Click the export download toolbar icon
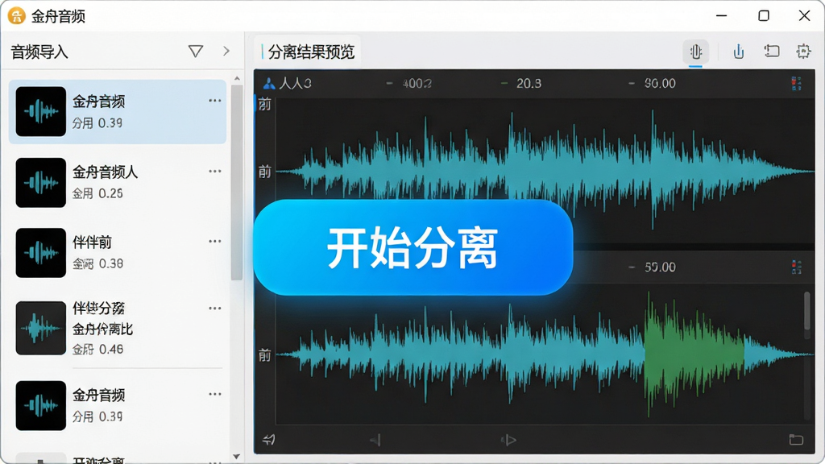 [739, 52]
